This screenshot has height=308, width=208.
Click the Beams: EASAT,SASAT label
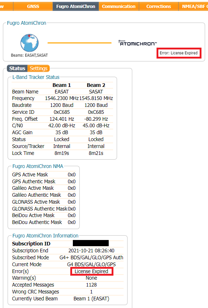[x=29, y=55]
